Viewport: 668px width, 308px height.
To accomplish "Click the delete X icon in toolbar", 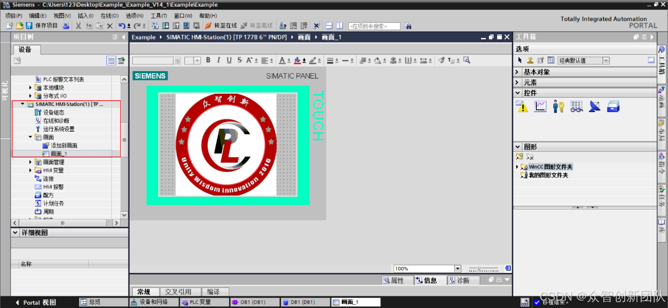I will coord(110,25).
